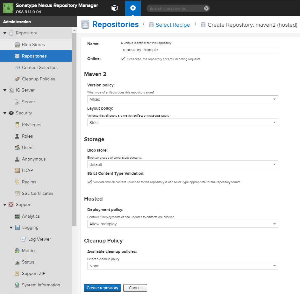The height and width of the screenshot is (294, 300).
Task: Click the repository Name input field
Action: click(x=199, y=50)
